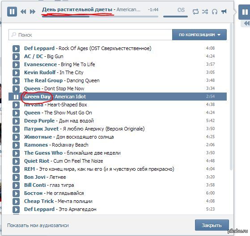Screen dimensions: 250x236
Task: Open Evanescence artist link
Action: click(40, 64)
